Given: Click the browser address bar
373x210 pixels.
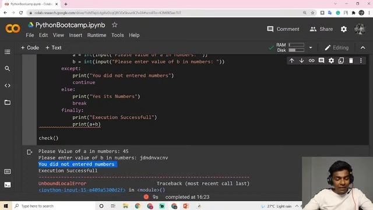Looking at the screenshot, I should 167,13.
